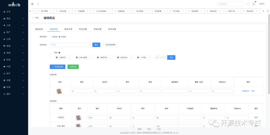
Task: Click the page vertical scrollbar
Action: click(269, 54)
